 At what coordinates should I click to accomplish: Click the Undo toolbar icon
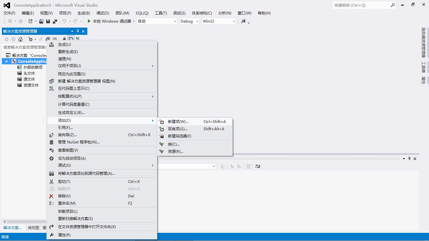pos(64,21)
